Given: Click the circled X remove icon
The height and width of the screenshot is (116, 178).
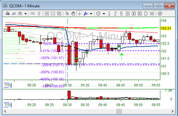Looking at the screenshot, I should 160,13.
